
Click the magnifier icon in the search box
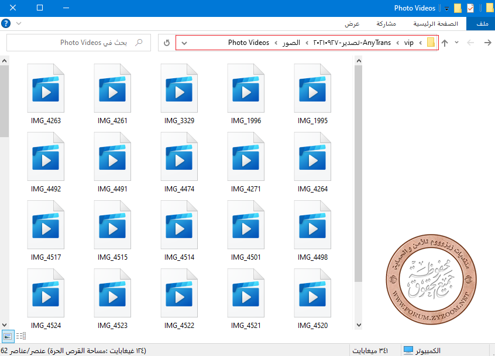point(139,43)
